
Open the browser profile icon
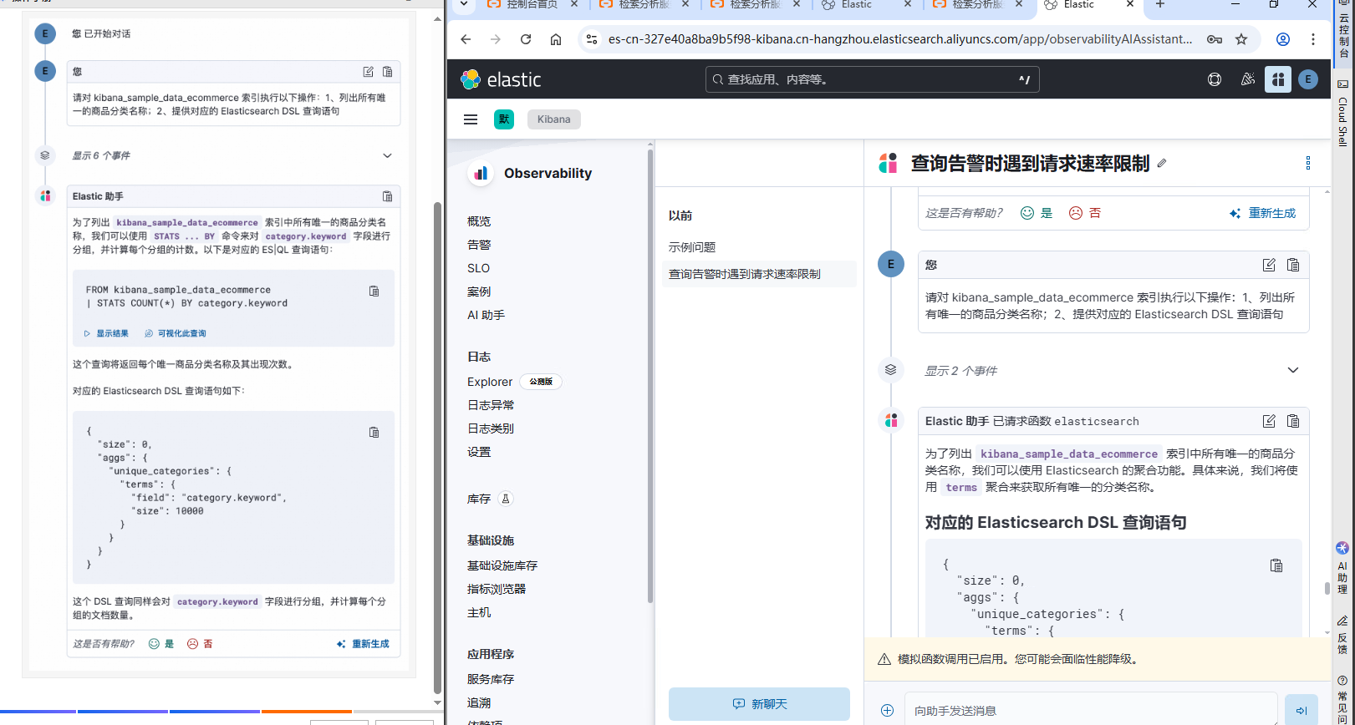[1283, 39]
